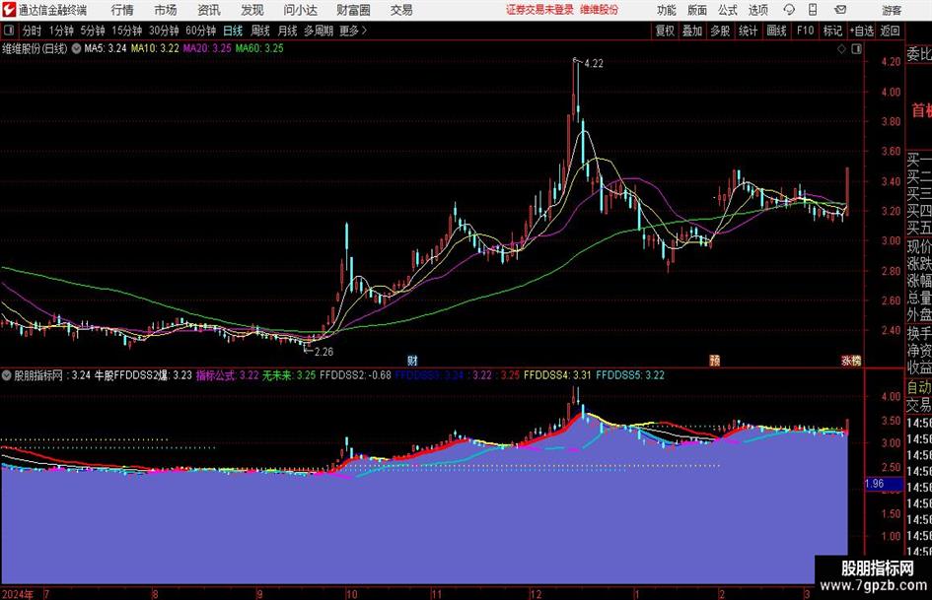The height and width of the screenshot is (600, 932).
Task: Click the 财 marker on the chart
Action: [x=412, y=361]
